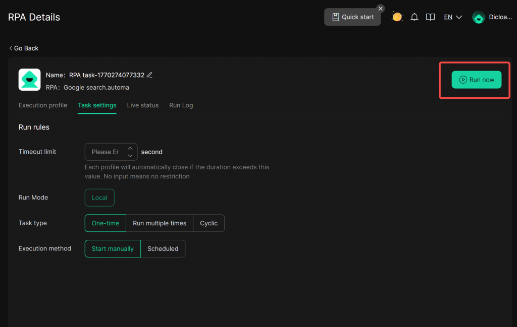
Task: Open the Quick start guide
Action: (352, 17)
